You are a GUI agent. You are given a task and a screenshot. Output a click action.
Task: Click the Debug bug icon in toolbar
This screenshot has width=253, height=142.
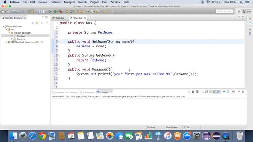[49, 11]
